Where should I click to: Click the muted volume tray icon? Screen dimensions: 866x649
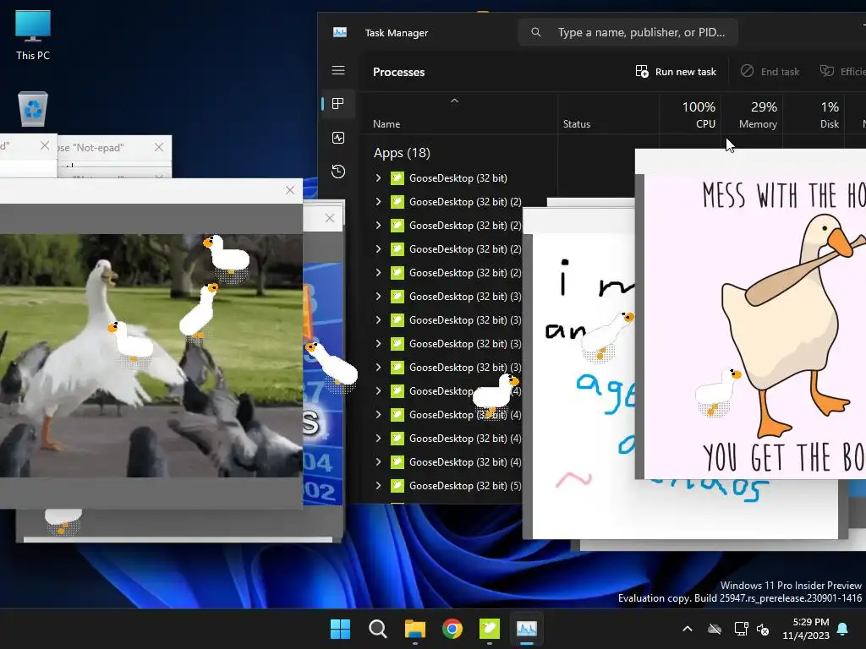coord(763,629)
